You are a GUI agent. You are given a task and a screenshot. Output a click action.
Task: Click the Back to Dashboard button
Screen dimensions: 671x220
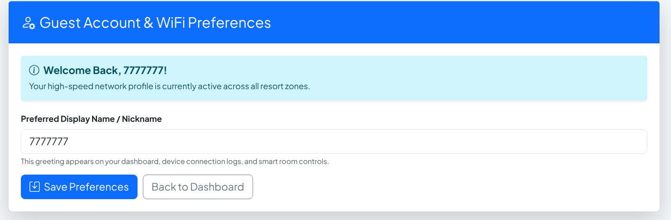coord(198,187)
